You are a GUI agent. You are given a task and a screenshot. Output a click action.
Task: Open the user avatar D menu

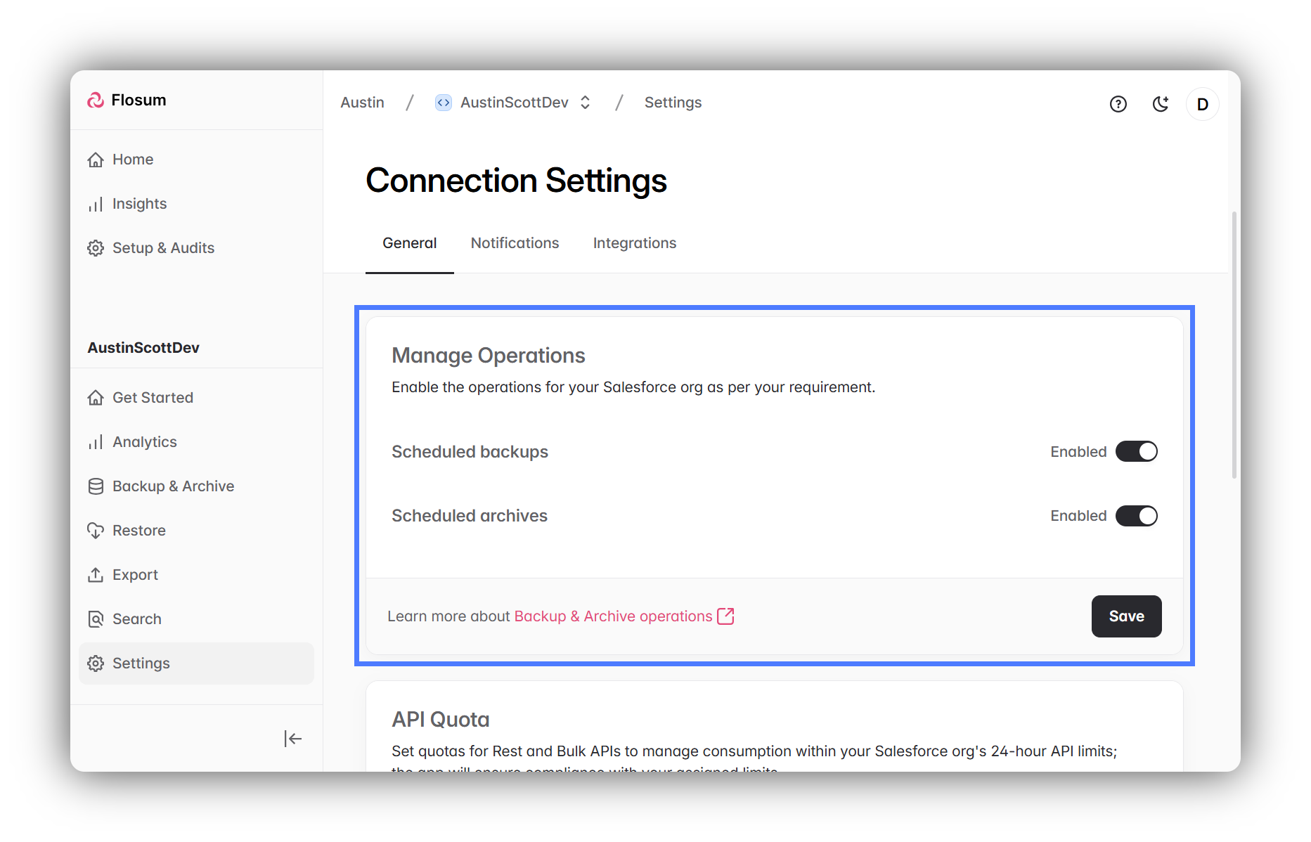1202,104
